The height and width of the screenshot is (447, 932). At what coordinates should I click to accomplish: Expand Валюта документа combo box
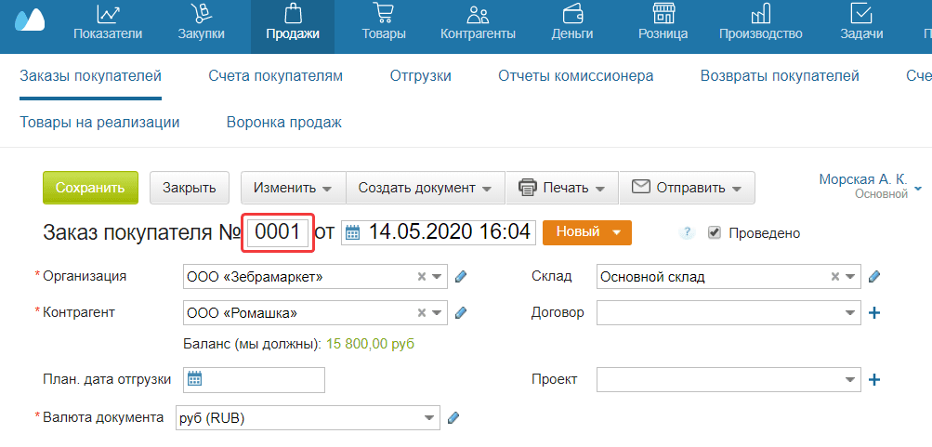coord(428,418)
